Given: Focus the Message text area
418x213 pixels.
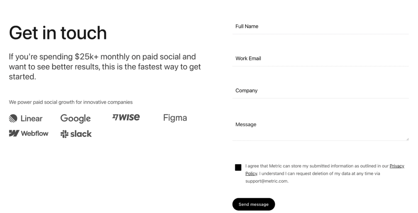Looking at the screenshot, I should pos(320,128).
